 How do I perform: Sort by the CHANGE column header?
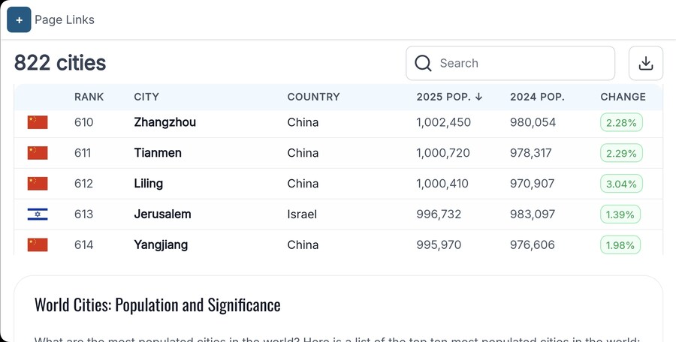coord(623,97)
